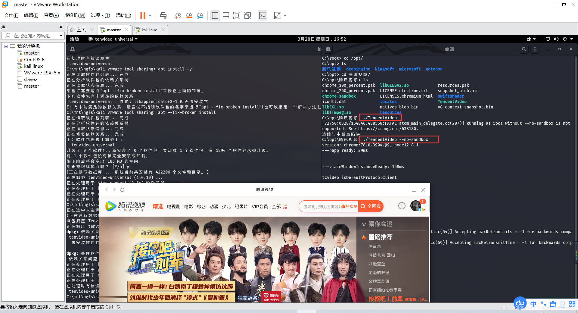Collapse the 我的计算机 tree node
578x313 pixels.
point(6,46)
